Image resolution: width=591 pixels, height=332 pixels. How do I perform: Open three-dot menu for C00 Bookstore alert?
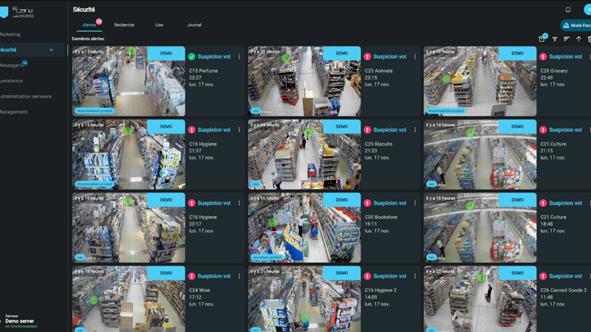click(x=415, y=203)
